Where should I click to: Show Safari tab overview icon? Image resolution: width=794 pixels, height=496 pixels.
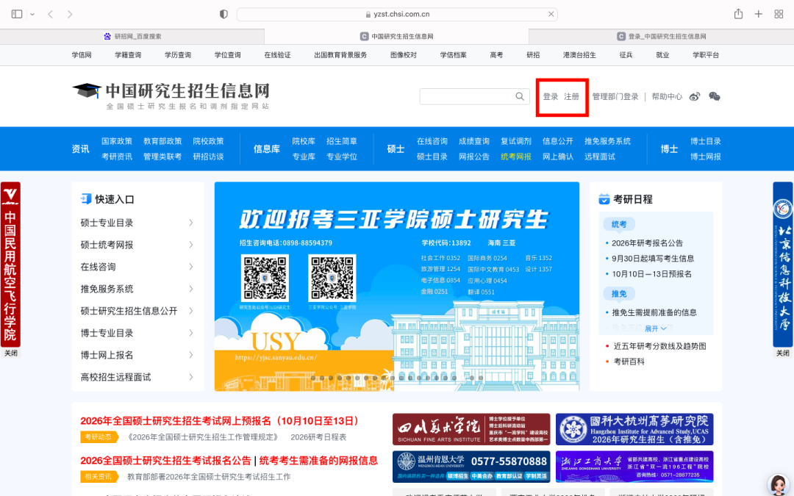(x=779, y=14)
